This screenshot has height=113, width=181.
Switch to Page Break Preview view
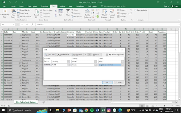click(x=153, y=106)
